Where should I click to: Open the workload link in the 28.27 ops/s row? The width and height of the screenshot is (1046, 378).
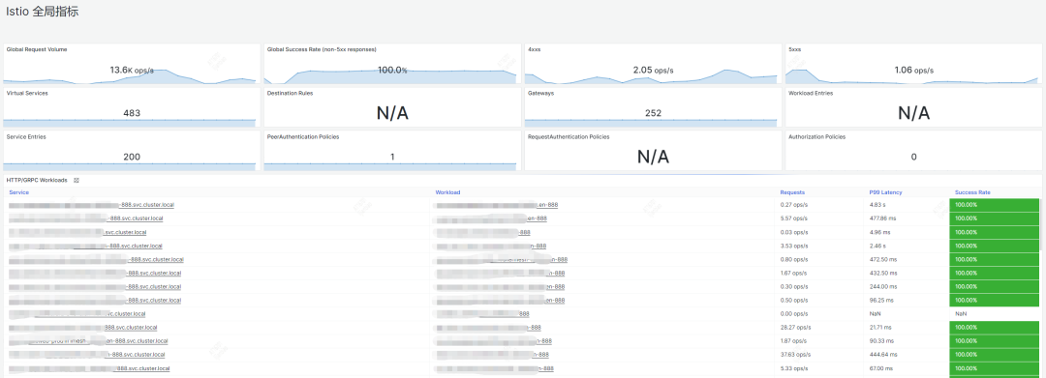click(x=487, y=328)
